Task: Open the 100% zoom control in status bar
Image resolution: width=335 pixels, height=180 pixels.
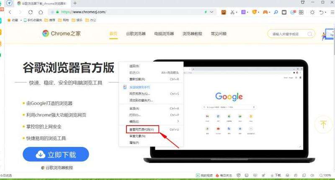Action: click(x=325, y=175)
